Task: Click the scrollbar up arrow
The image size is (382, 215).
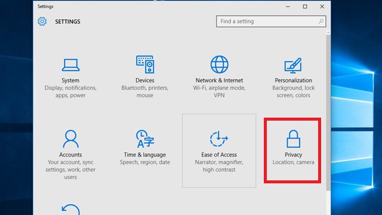Action: [328, 32]
